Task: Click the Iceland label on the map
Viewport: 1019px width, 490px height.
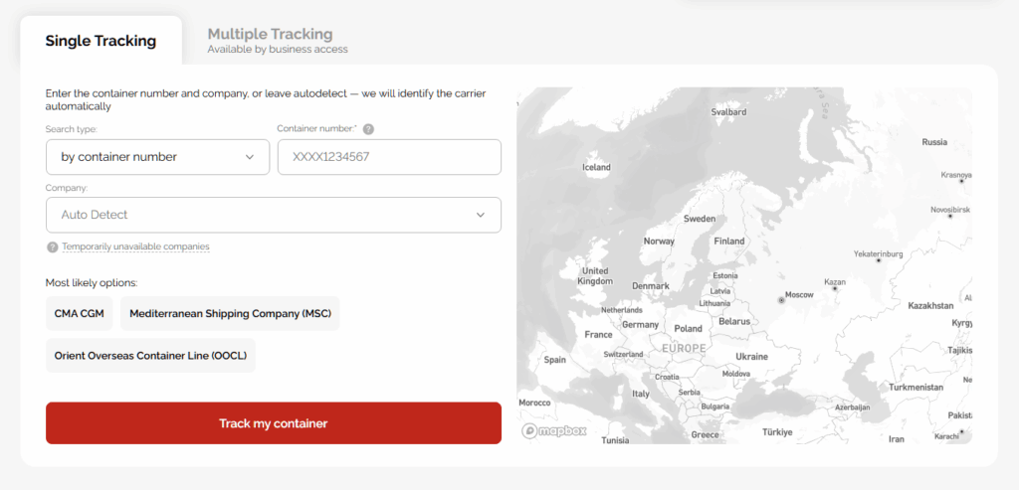Action: (597, 167)
